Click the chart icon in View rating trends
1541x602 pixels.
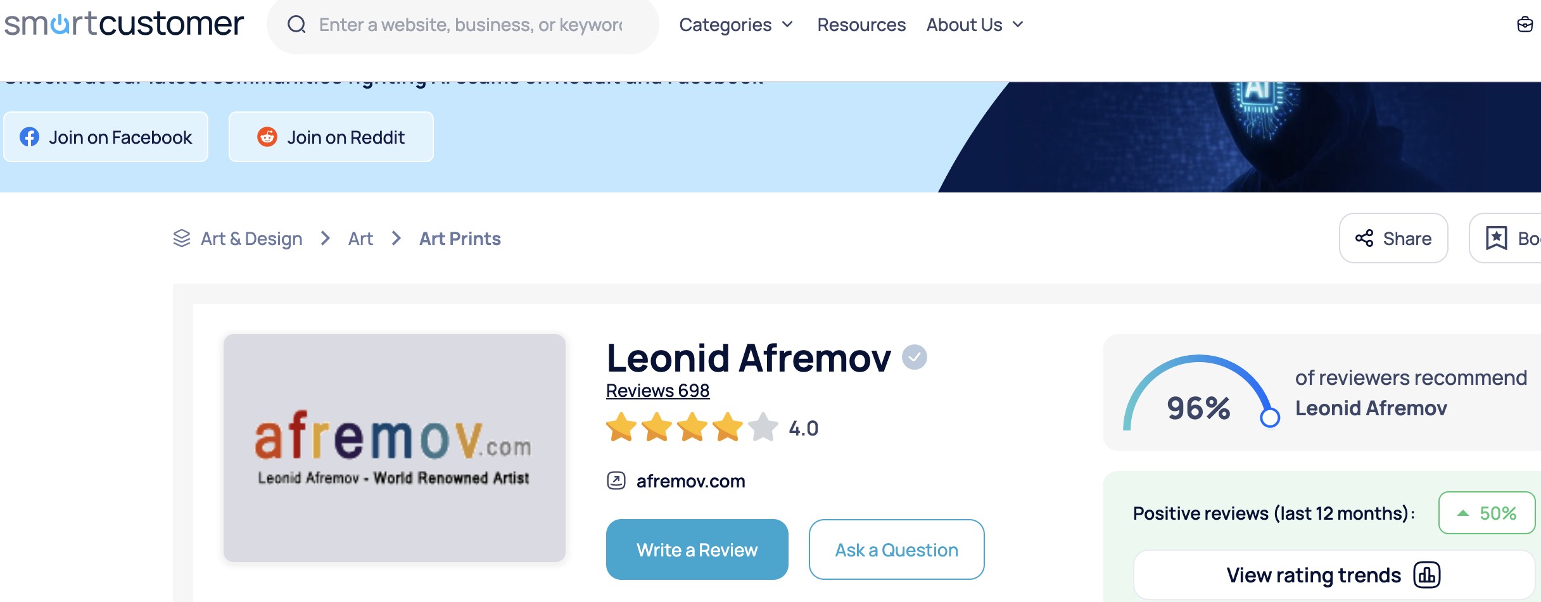pos(1427,575)
